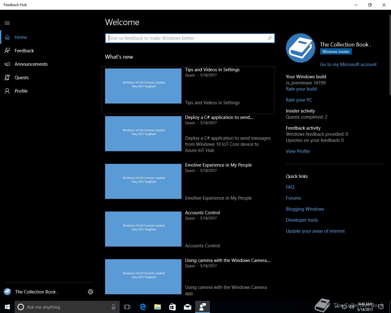
Task: Launch Microsoft Edge from taskbar
Action: (x=143, y=307)
